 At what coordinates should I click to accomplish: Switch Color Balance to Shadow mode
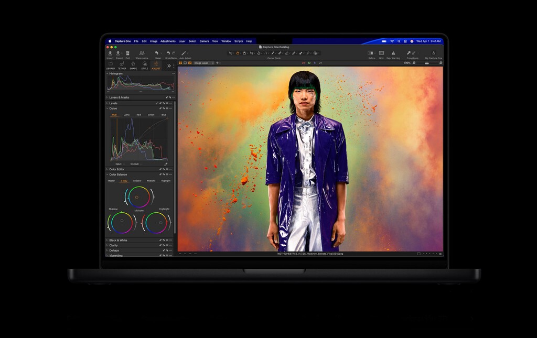137,181
